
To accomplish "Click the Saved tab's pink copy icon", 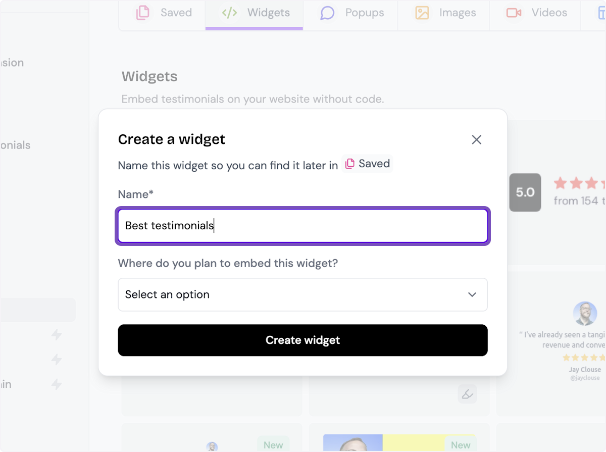I will [x=143, y=13].
